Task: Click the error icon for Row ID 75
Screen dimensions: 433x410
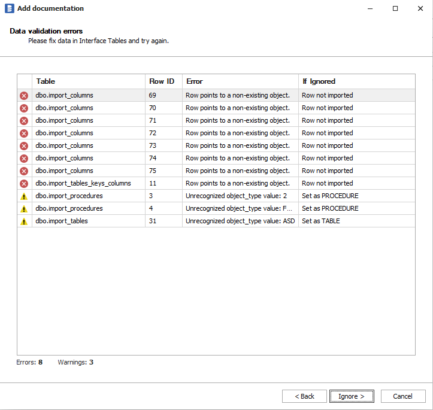Action: point(24,171)
